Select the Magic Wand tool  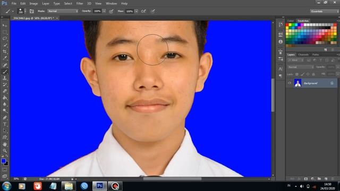(x=5, y=45)
